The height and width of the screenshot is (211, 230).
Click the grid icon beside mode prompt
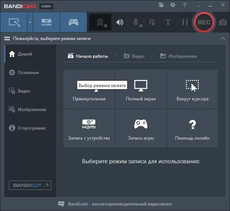pos(7,38)
